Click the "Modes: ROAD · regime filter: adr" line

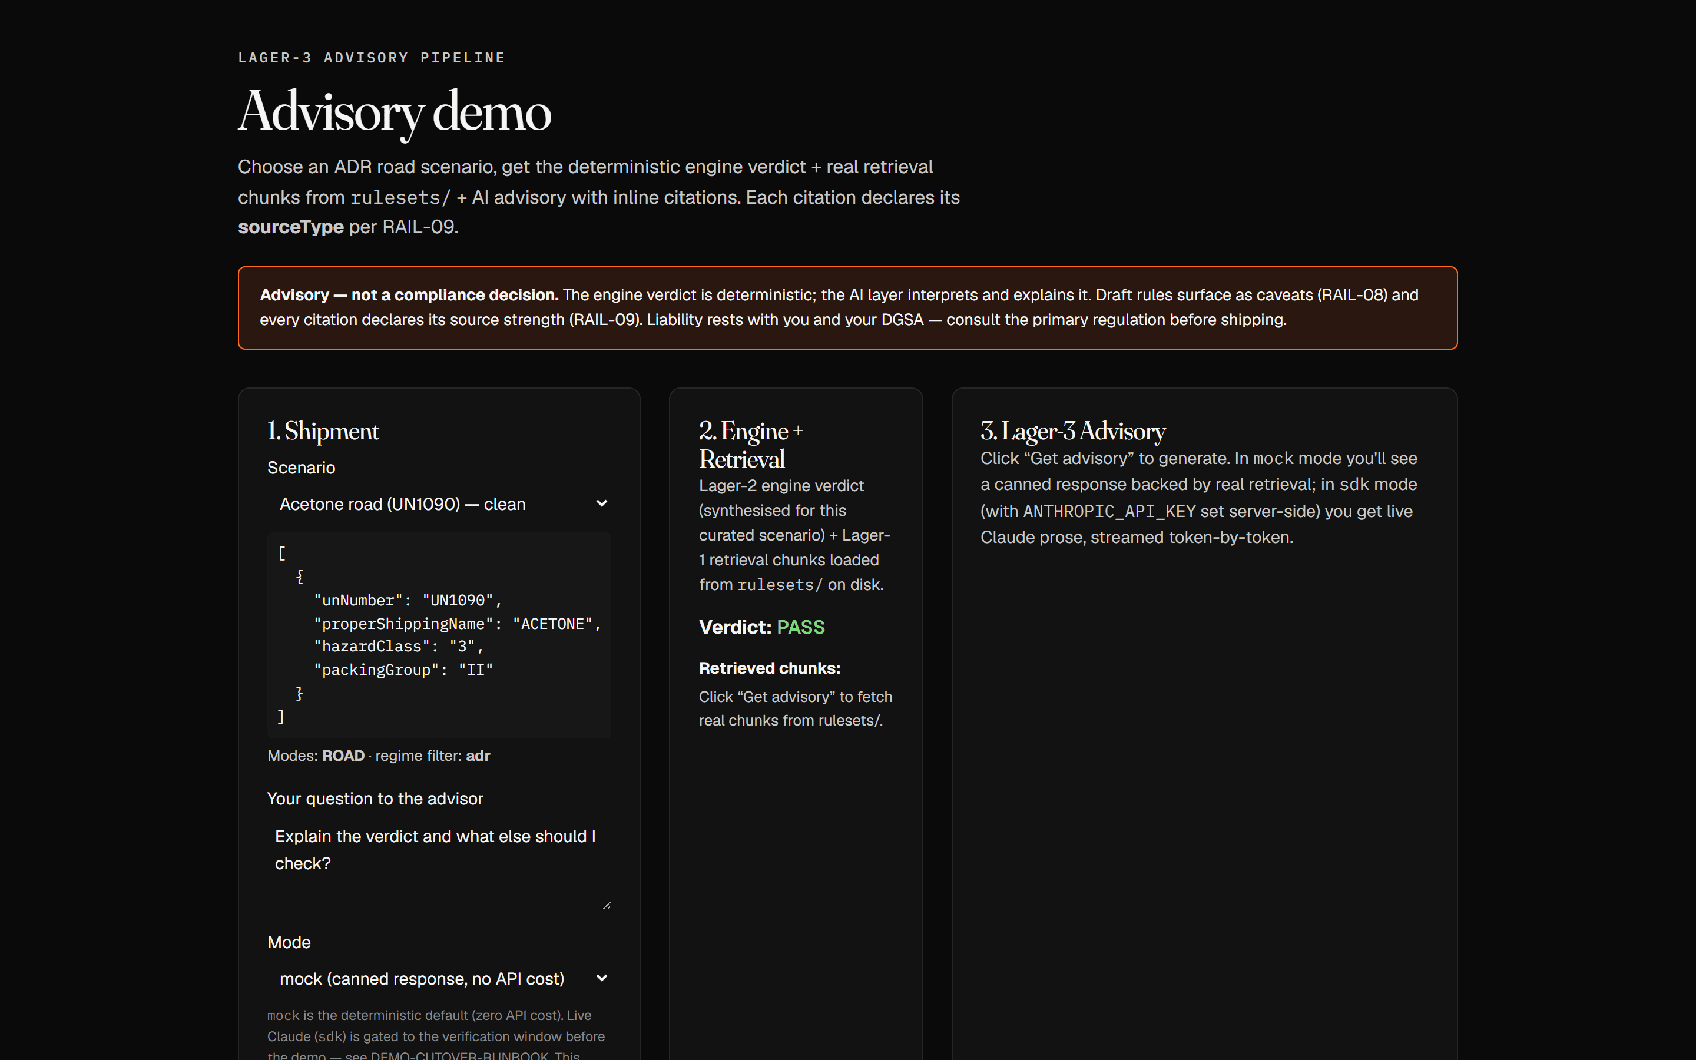379,756
